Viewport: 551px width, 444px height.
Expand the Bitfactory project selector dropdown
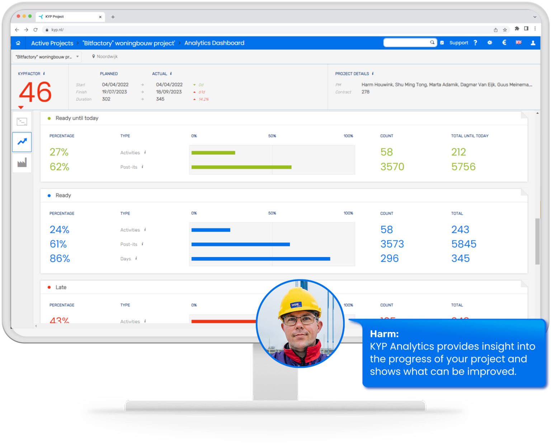(x=78, y=57)
